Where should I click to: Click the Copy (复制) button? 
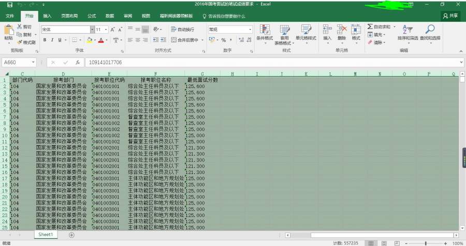[24, 35]
